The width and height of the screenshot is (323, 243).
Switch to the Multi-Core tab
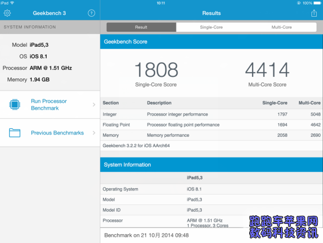pos(281,27)
